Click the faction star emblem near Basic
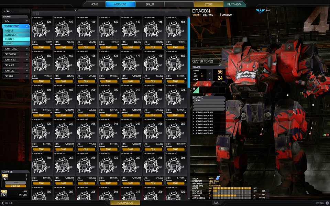330x206 pixels. pos(260,11)
